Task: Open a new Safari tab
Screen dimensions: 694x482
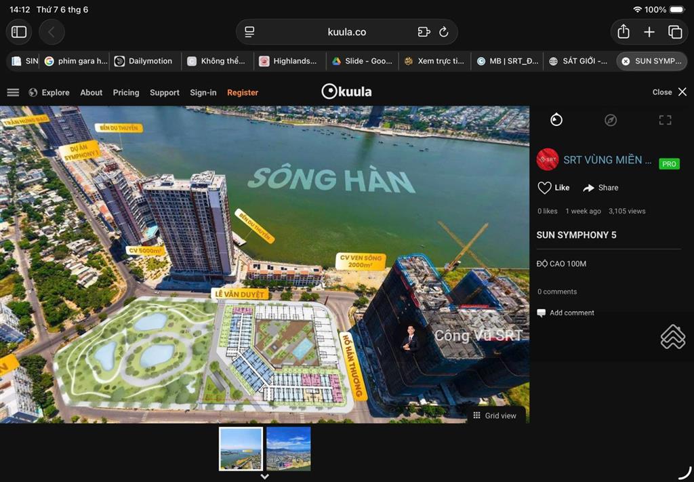Action: point(649,32)
